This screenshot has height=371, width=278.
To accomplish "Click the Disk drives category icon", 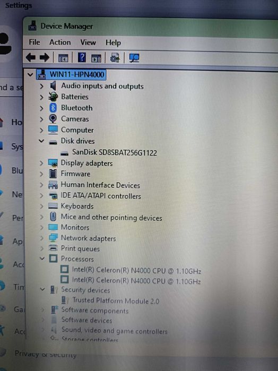I will (53, 142).
